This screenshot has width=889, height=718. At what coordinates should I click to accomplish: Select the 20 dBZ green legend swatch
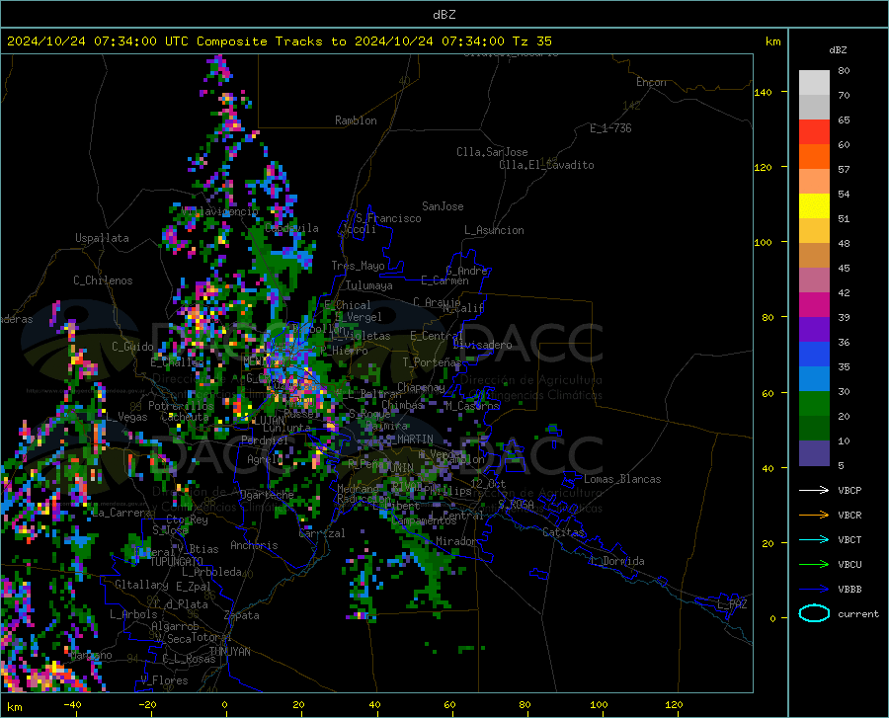pos(814,429)
